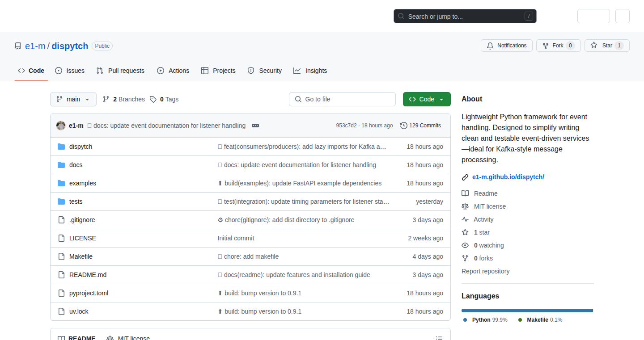Open the Pull requests tab
This screenshot has width=644, height=340.
121,71
